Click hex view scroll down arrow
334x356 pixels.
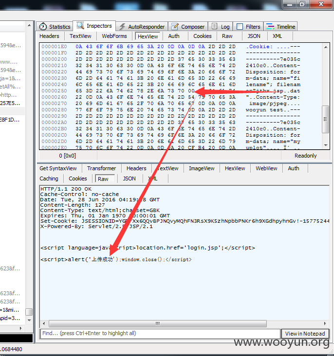[326, 145]
